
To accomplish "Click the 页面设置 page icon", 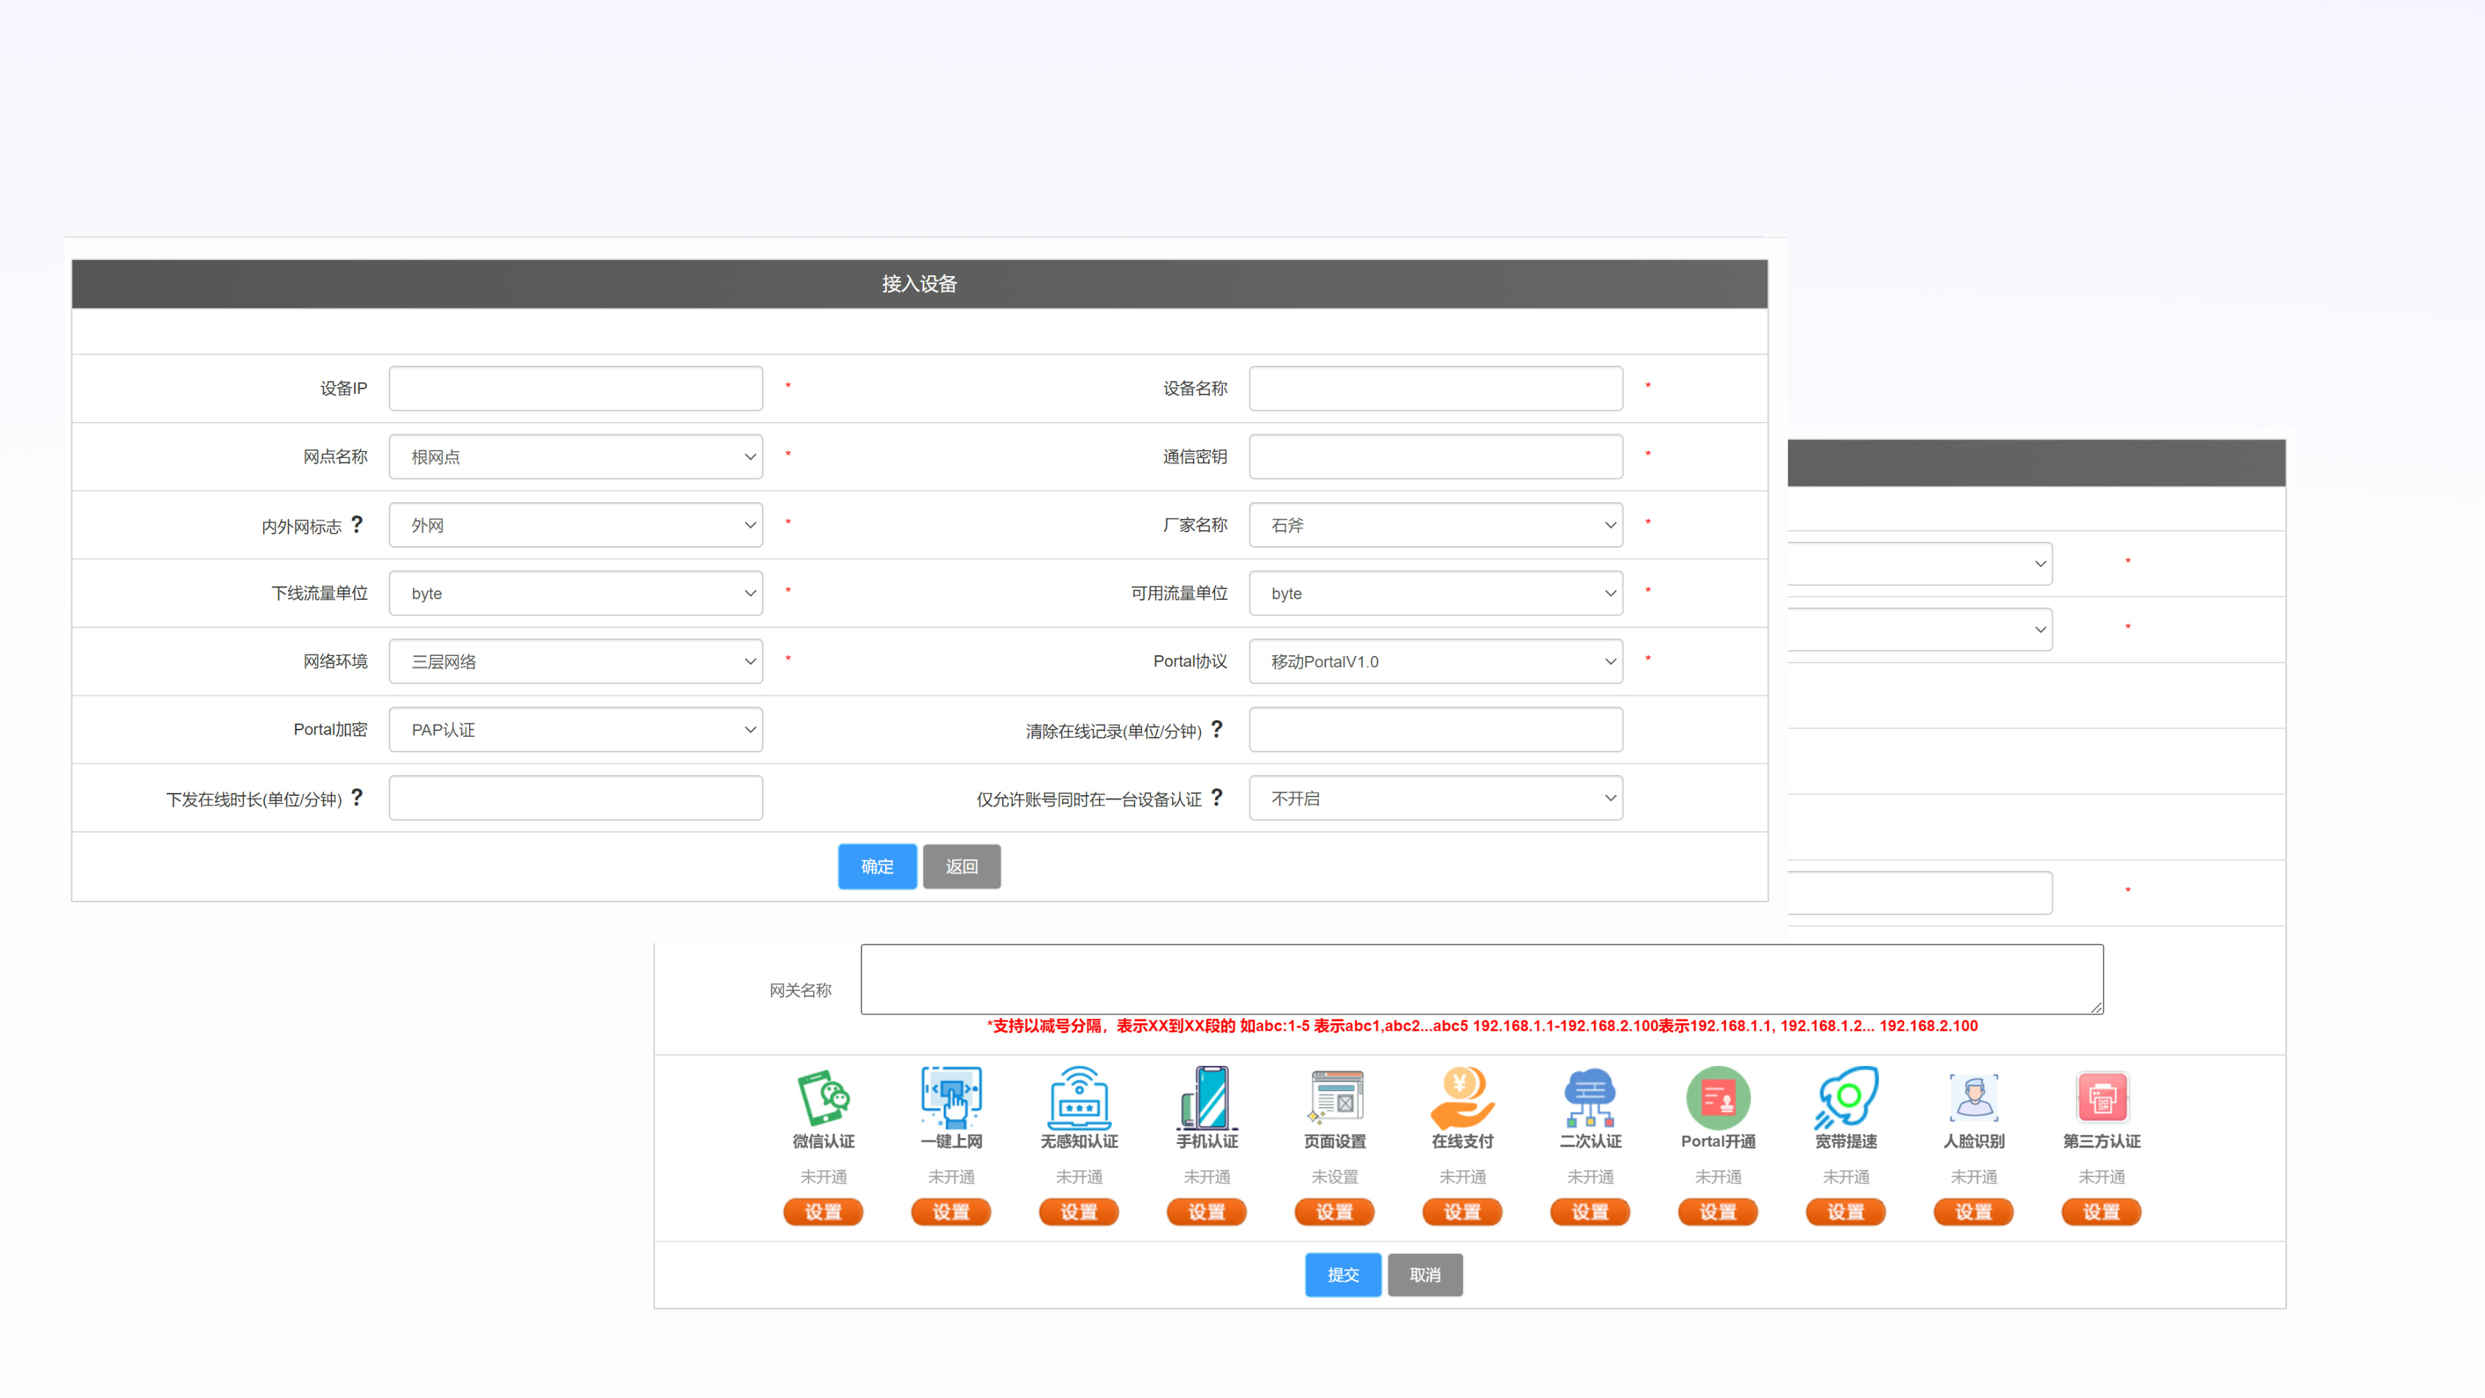I will [x=1335, y=1097].
